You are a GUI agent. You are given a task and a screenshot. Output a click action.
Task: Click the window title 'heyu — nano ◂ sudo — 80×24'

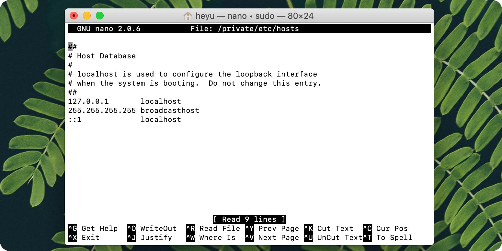255,16
